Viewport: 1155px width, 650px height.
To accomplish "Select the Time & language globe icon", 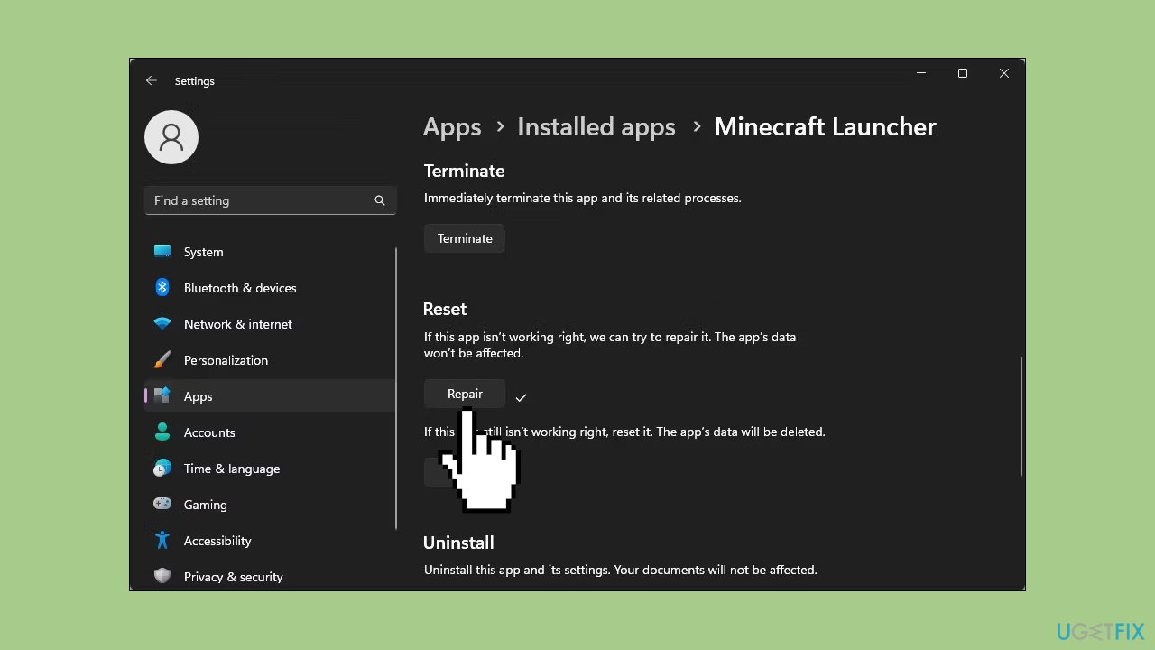I will pos(162,469).
